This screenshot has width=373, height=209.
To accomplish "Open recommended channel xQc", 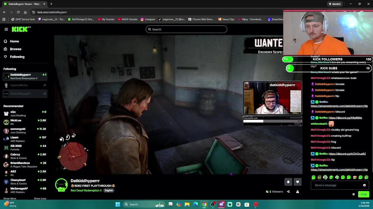I will pos(25,113).
